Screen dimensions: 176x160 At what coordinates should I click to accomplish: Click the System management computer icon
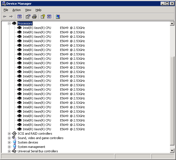pos(14,147)
